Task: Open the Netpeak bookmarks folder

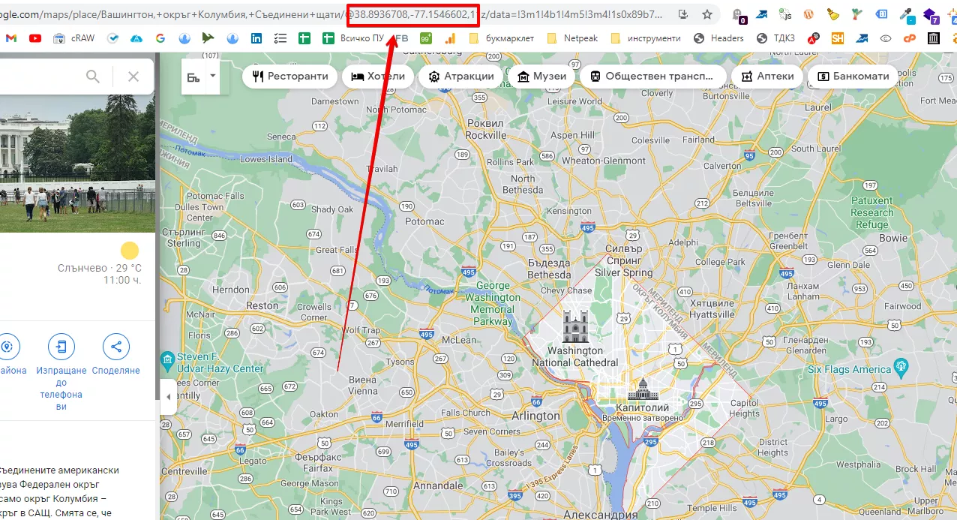Action: point(573,38)
